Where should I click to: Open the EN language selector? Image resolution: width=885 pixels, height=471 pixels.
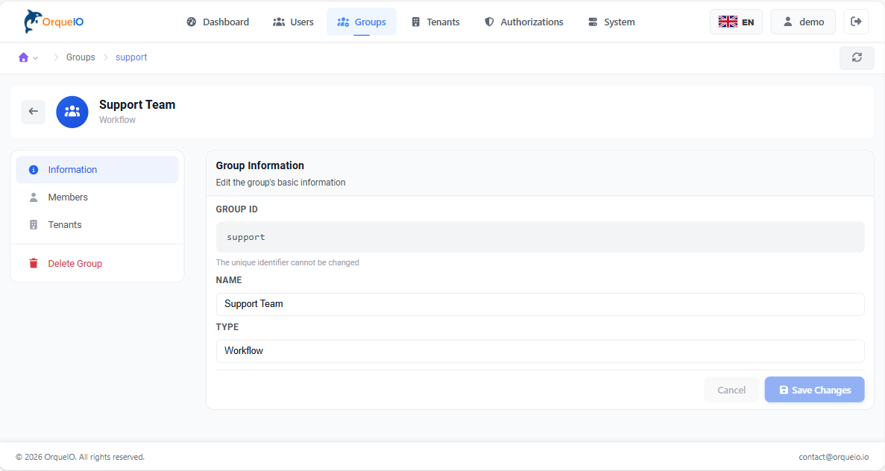click(736, 21)
